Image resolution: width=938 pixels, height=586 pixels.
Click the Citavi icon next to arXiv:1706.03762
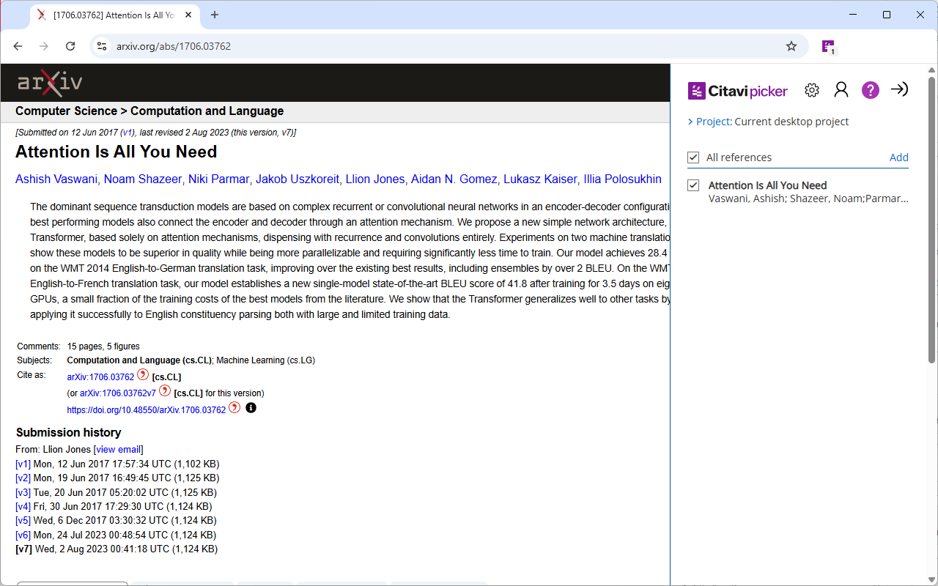[x=143, y=375]
